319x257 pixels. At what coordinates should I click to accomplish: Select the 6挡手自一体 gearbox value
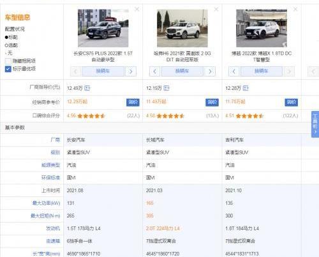pos(79,241)
